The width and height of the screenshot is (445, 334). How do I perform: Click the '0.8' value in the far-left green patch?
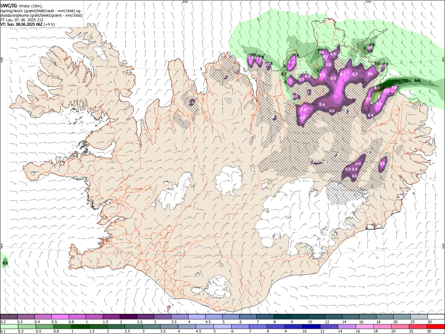[5, 263]
